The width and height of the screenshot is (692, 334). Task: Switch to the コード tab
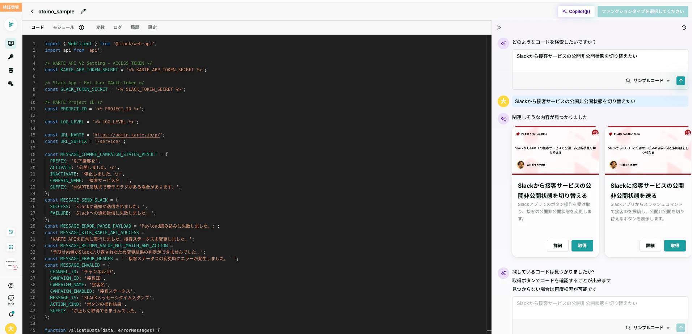pyautogui.click(x=38, y=28)
